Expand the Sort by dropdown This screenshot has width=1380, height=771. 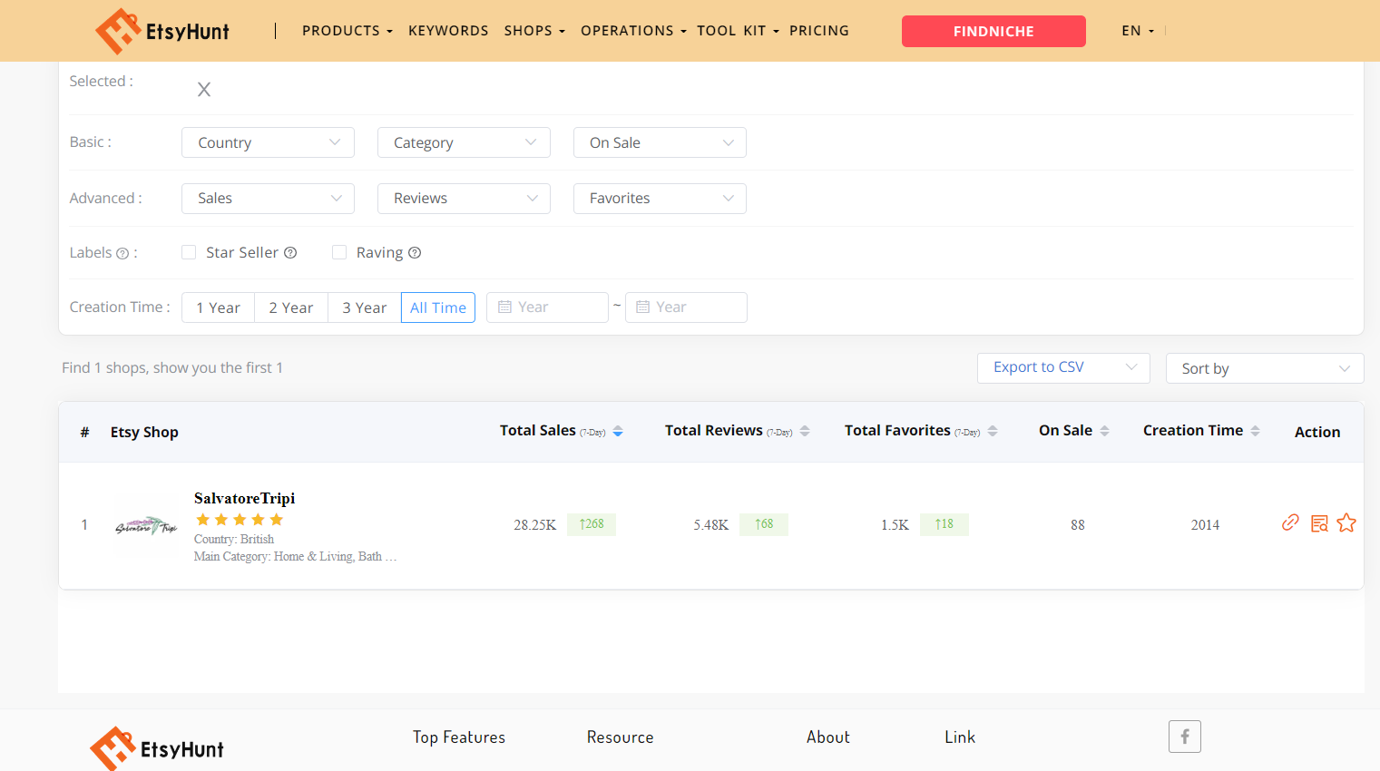pyautogui.click(x=1265, y=368)
